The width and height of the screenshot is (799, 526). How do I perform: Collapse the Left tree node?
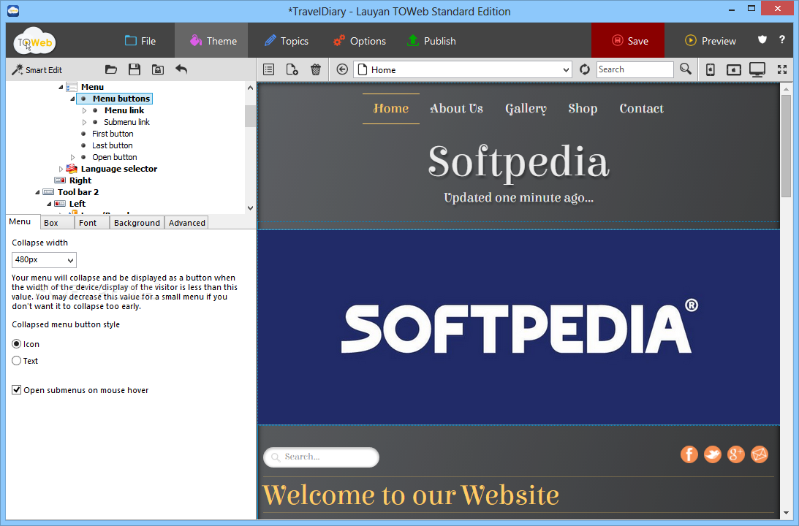click(x=49, y=204)
